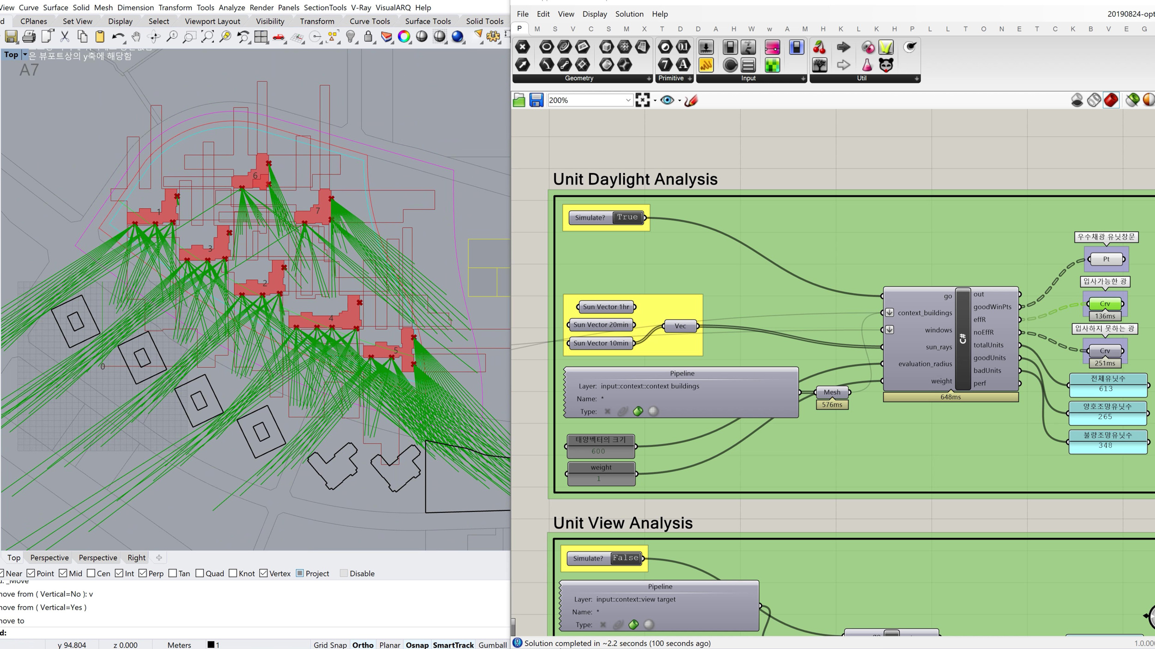Open the zoom extents dropdown arrow
This screenshot has height=649, width=1155.
click(x=655, y=101)
